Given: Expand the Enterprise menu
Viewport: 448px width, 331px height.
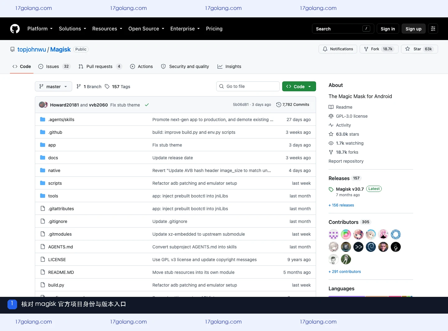Looking at the screenshot, I should click(185, 29).
